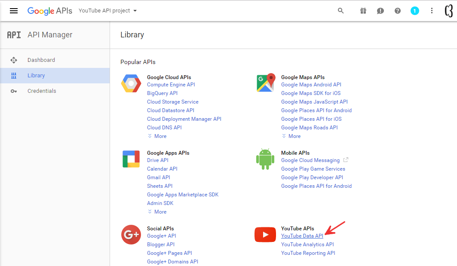Select Credentials in the sidebar
The image size is (457, 266).
coord(42,91)
